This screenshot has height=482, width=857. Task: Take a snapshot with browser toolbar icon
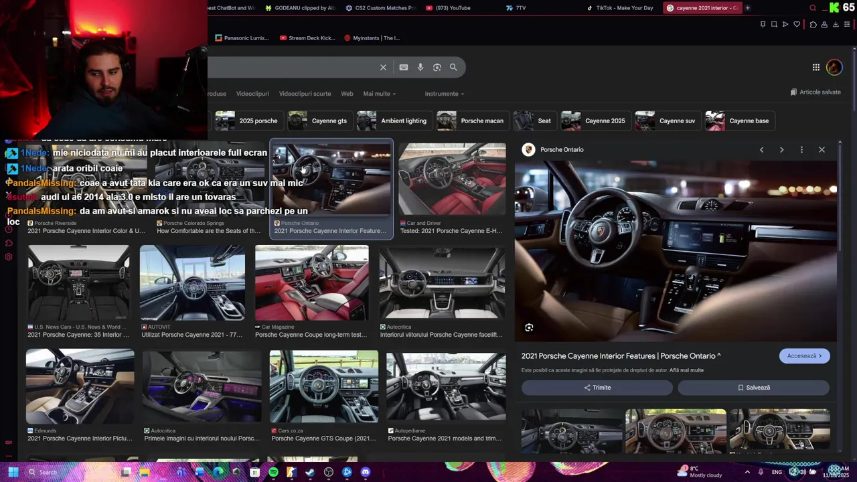(x=774, y=24)
